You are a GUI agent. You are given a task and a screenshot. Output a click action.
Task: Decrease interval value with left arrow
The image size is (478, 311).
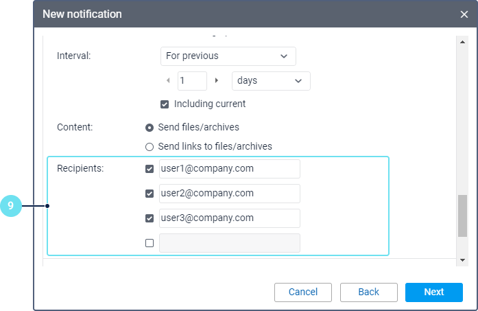(x=169, y=80)
